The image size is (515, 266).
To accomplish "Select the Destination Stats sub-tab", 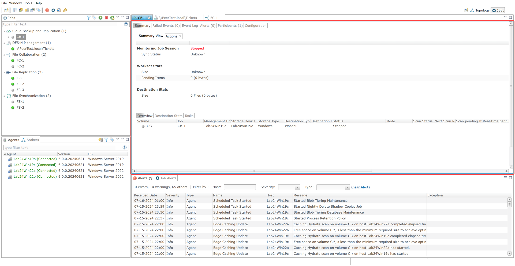I will point(168,116).
